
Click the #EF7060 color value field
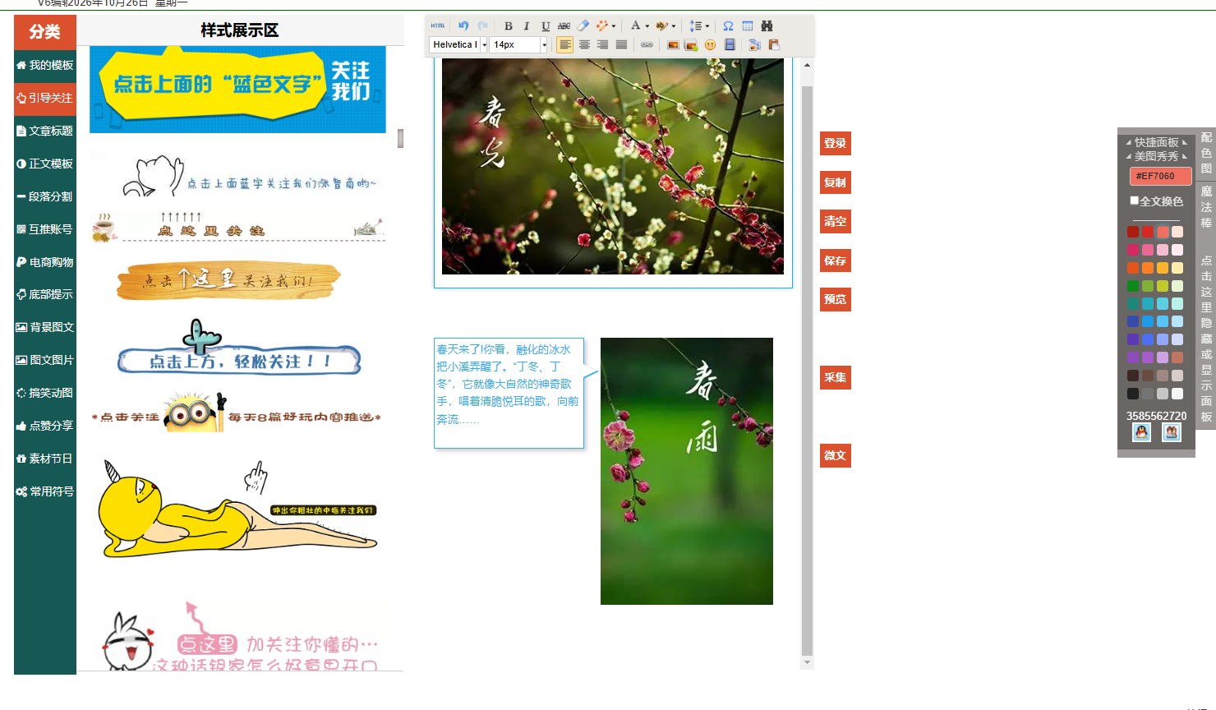pyautogui.click(x=1160, y=176)
